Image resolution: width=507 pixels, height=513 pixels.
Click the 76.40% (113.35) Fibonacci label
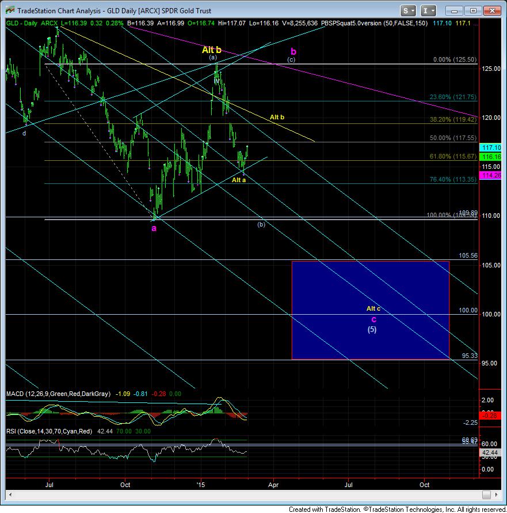pyautogui.click(x=453, y=179)
